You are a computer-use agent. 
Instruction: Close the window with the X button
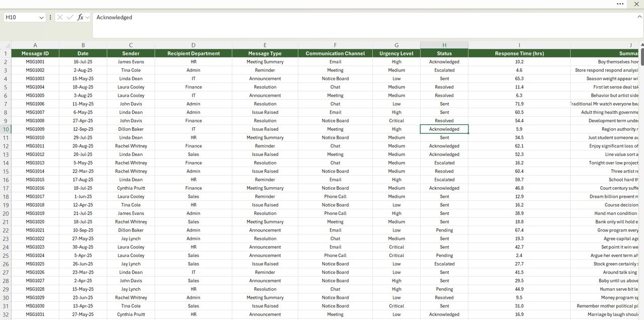tap(636, 4)
